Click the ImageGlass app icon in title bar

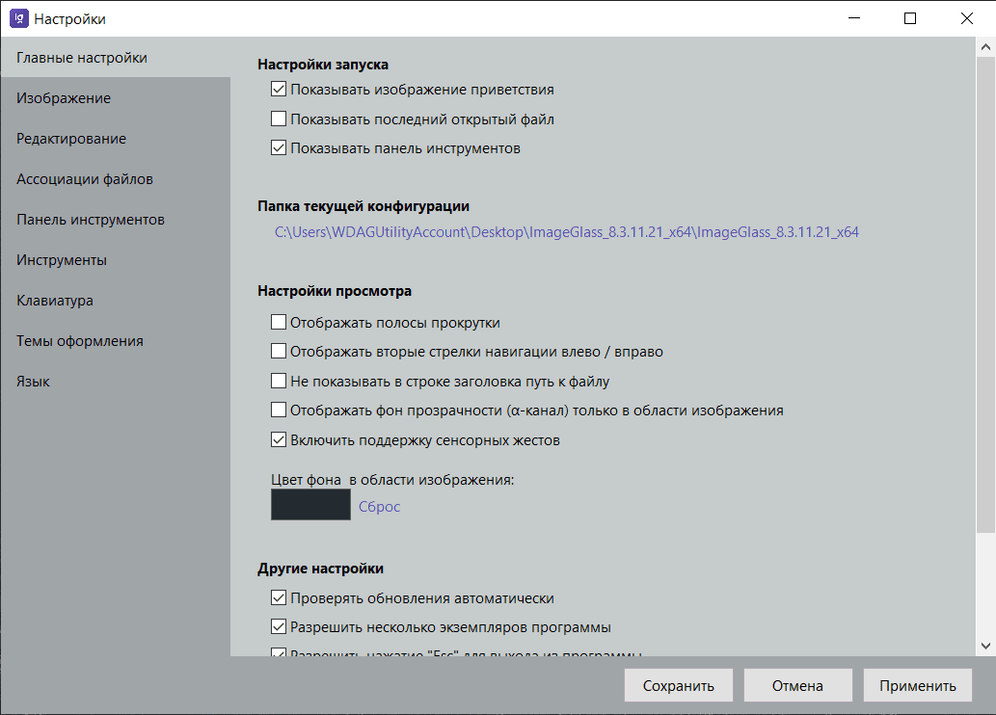[x=18, y=18]
